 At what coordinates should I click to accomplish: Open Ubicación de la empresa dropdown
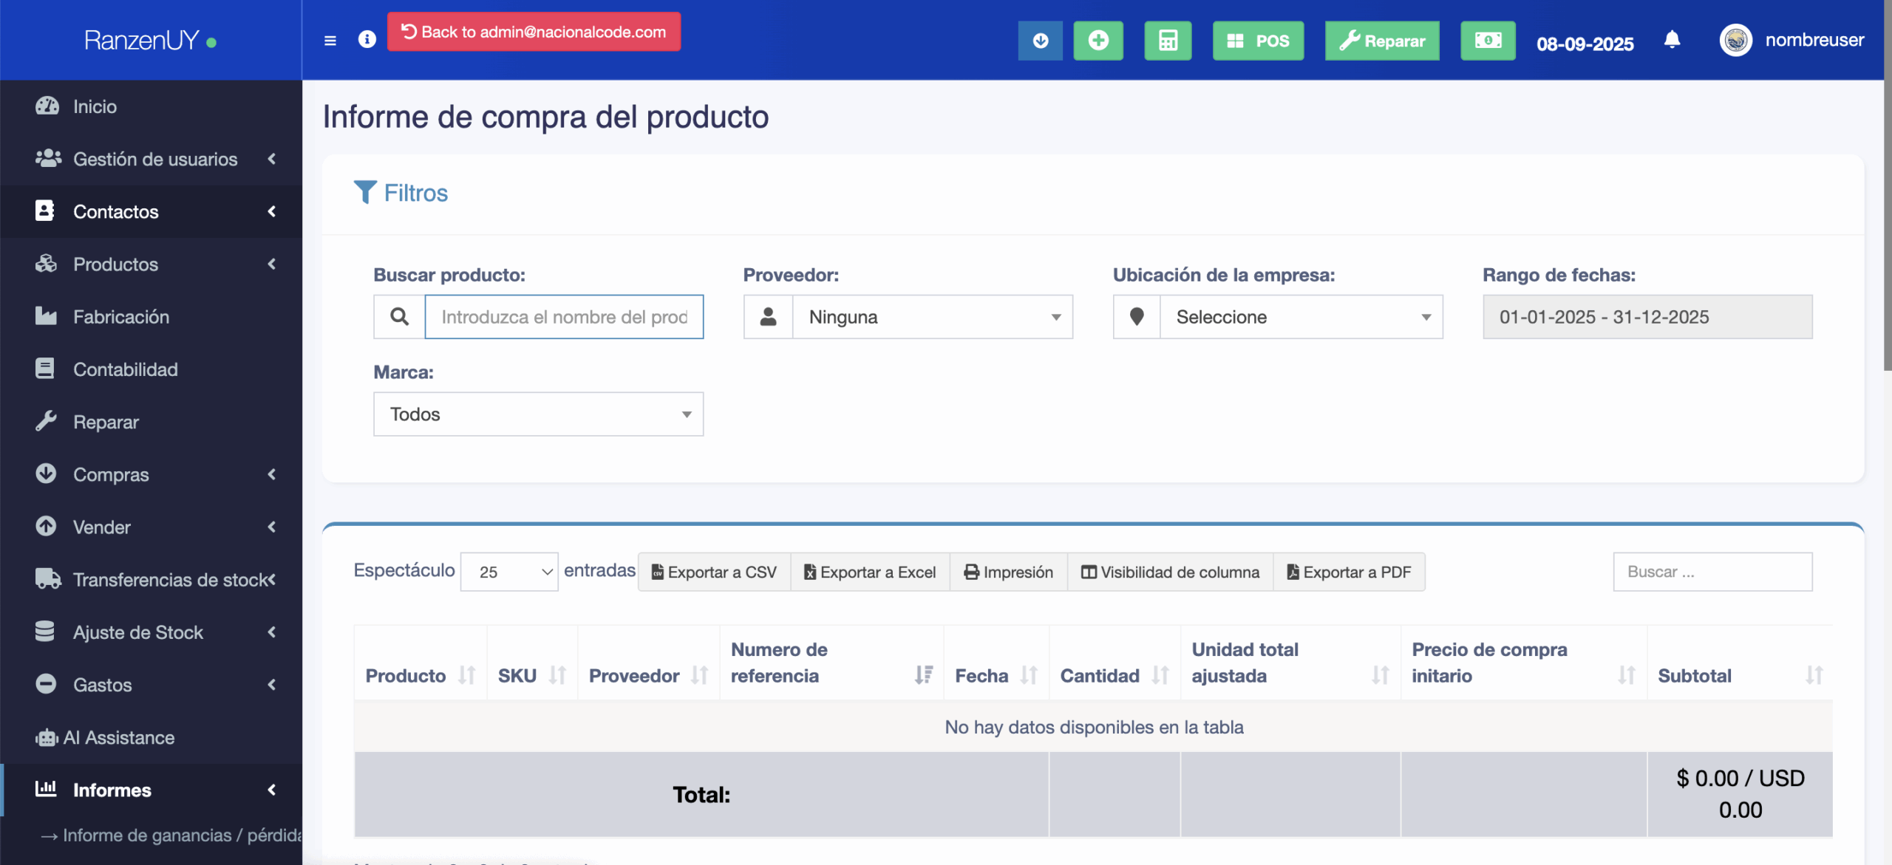coord(1301,317)
